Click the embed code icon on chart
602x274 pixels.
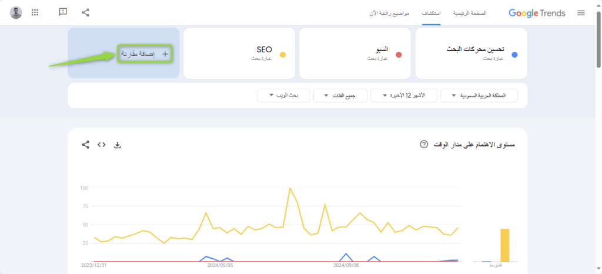tap(101, 145)
